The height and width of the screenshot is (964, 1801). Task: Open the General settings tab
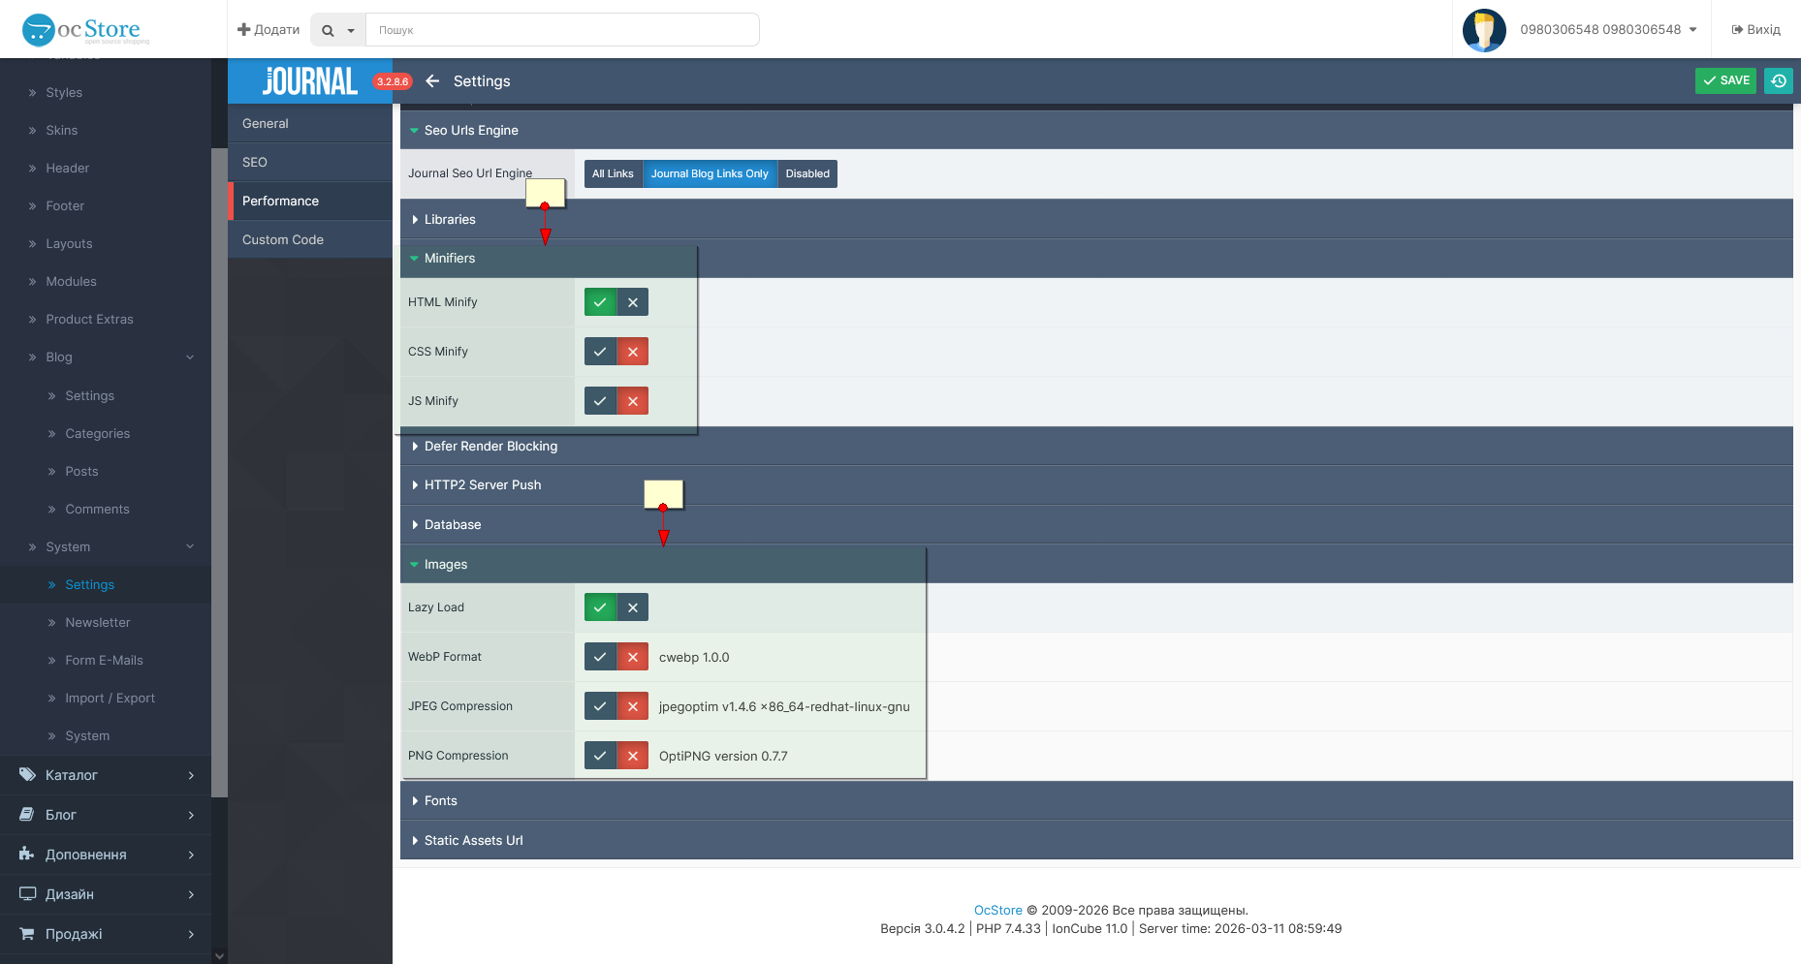tap(310, 124)
